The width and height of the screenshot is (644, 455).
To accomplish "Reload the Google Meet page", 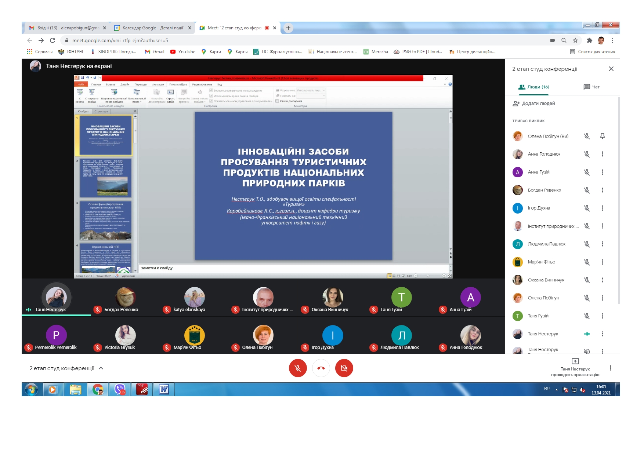I will pos(53,40).
